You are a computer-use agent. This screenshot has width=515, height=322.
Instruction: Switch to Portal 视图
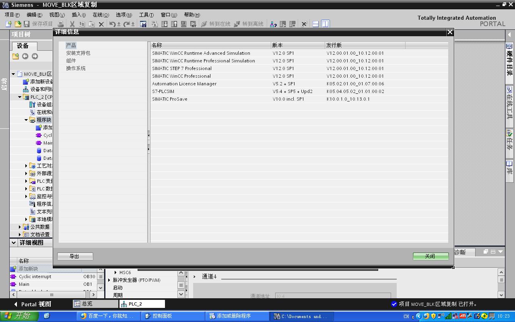coord(33,304)
